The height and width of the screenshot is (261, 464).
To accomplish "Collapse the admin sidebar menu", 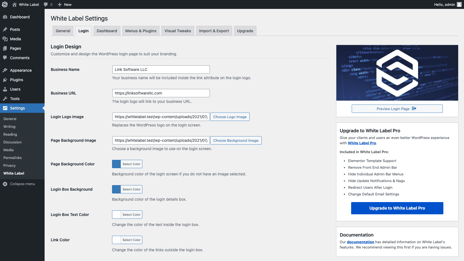I will [x=5, y=184].
